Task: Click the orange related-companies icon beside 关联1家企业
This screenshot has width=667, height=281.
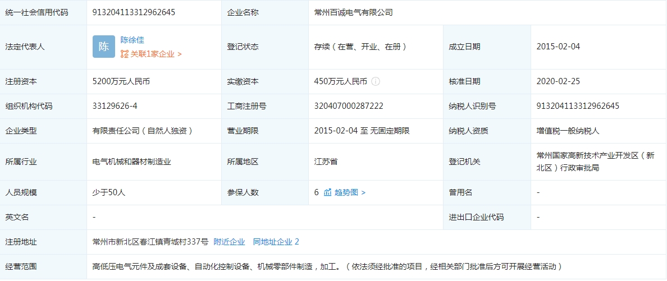Action: tap(125, 54)
